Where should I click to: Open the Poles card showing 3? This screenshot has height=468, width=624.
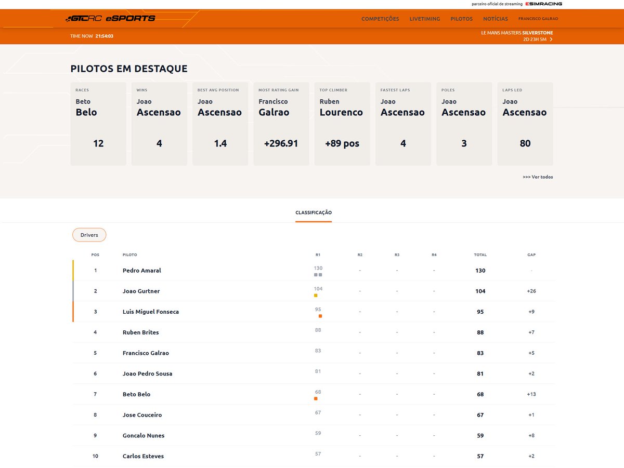click(x=464, y=124)
